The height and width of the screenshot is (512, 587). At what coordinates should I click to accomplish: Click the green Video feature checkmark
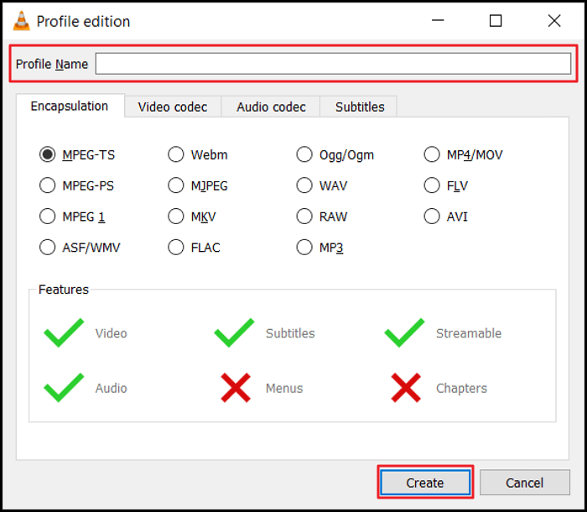tap(64, 333)
